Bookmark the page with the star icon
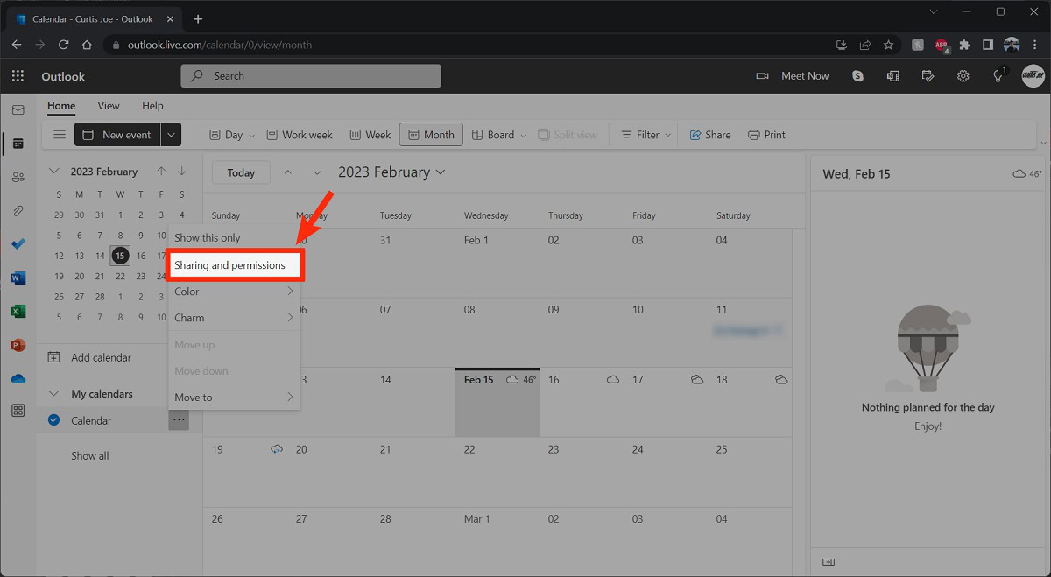This screenshot has width=1051, height=577. pos(888,45)
